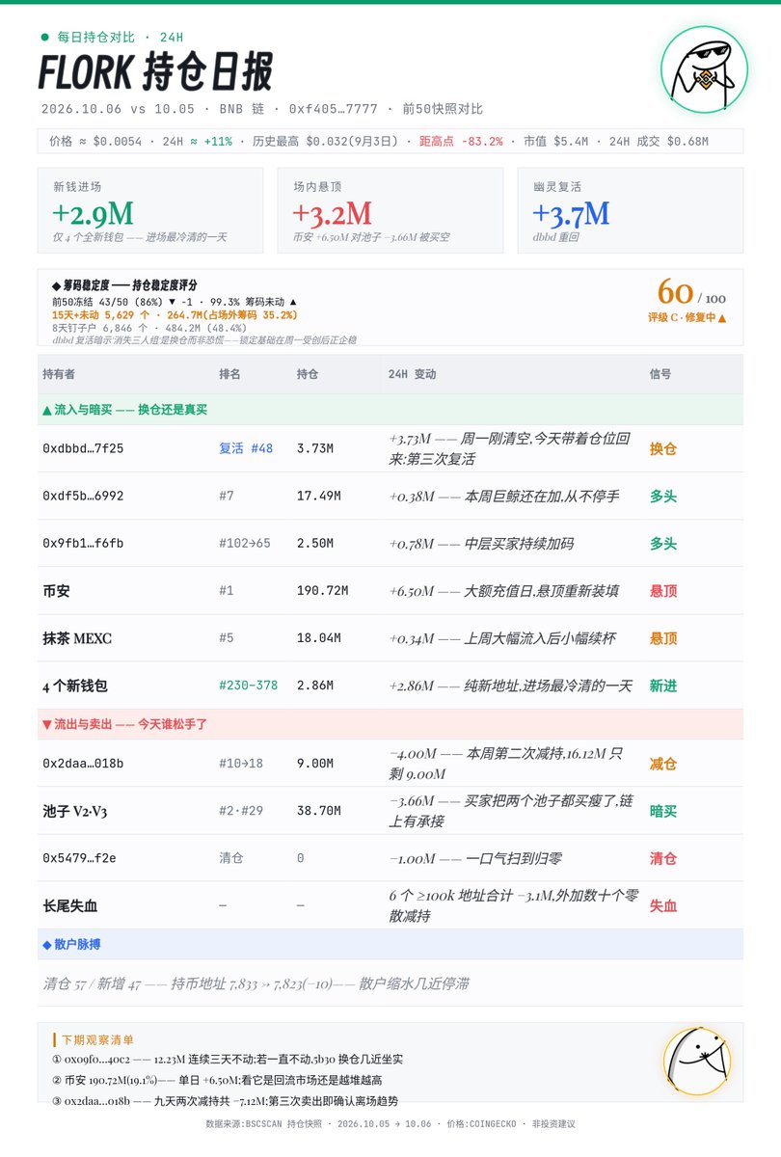
Task: Click the 减仓 signal tag
Action: (x=663, y=764)
